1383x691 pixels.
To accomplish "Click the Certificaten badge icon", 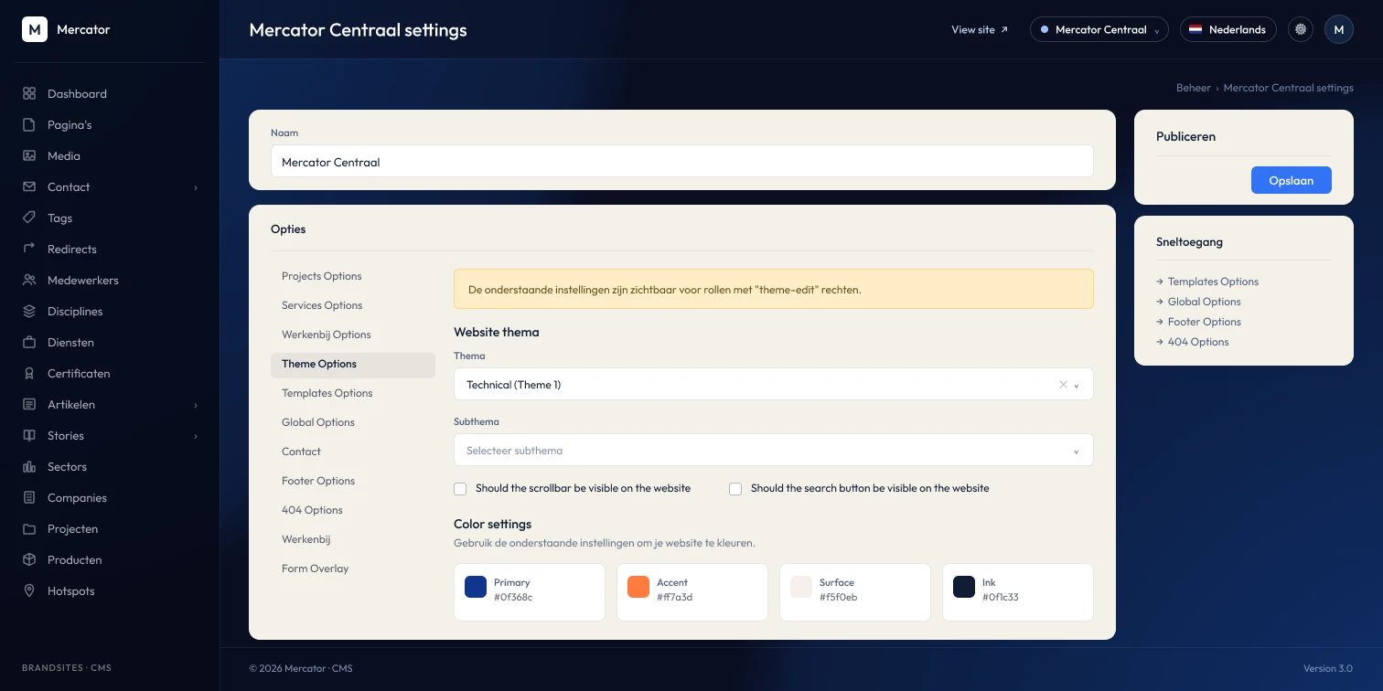I will point(29,373).
